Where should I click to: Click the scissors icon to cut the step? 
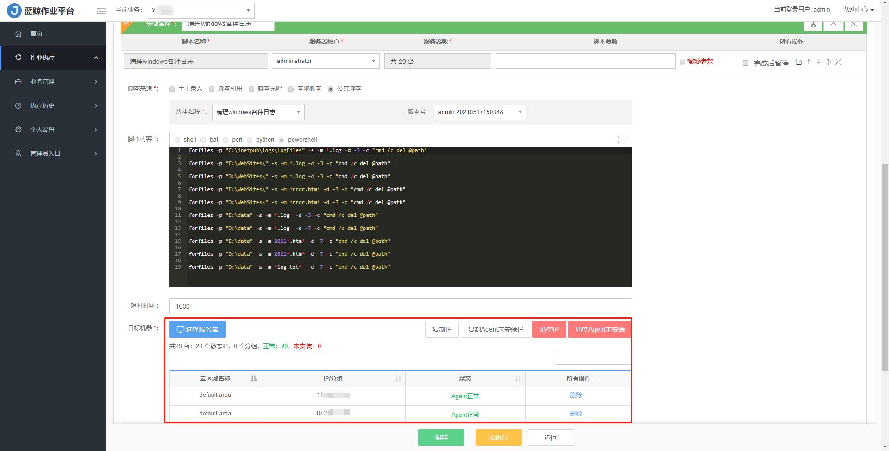click(813, 25)
